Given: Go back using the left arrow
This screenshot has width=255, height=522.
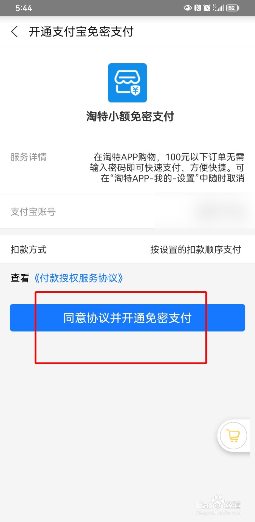Looking at the screenshot, I should click(14, 32).
